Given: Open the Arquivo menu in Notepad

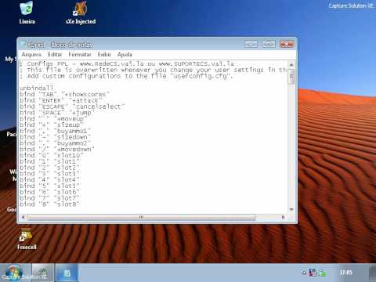Looking at the screenshot, I should (31, 55).
